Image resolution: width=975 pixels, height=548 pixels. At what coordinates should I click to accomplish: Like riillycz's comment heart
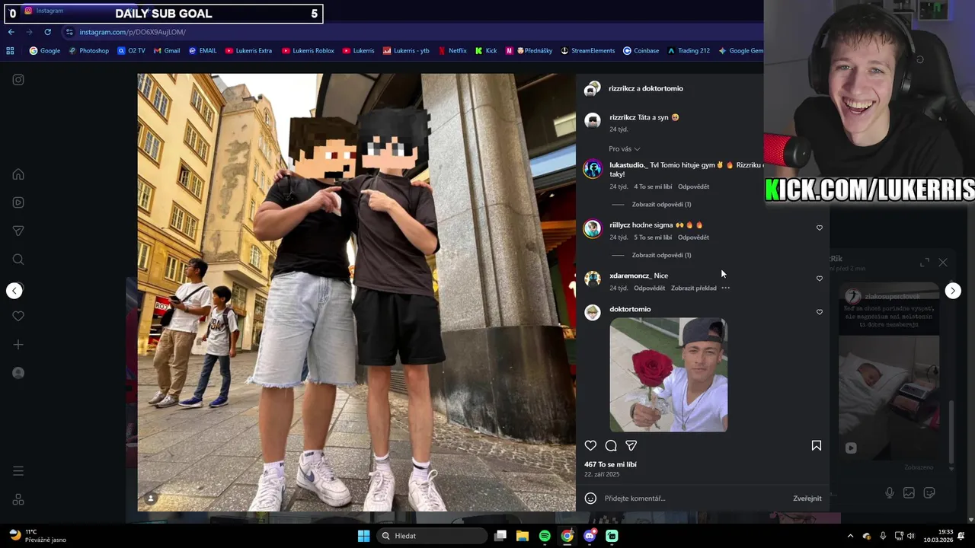pos(820,228)
